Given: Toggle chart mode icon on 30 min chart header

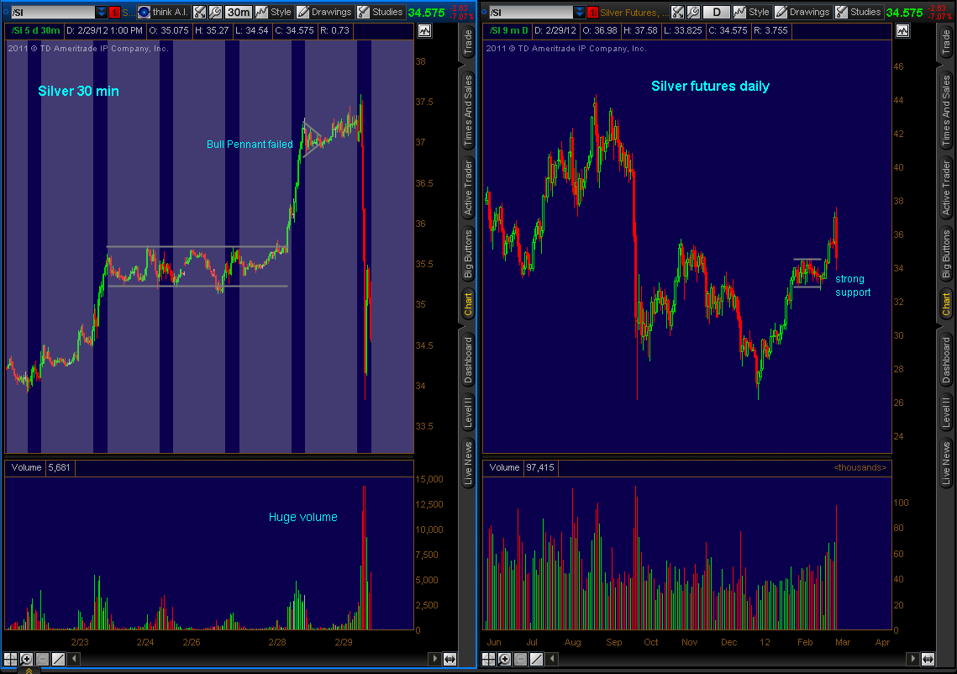Looking at the screenshot, I should point(423,31).
